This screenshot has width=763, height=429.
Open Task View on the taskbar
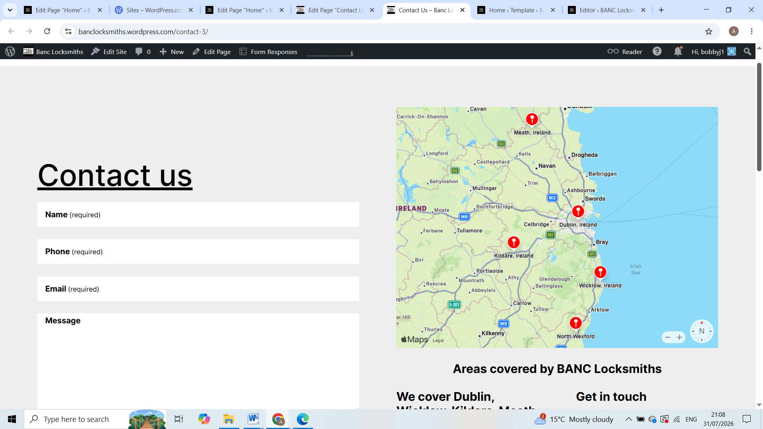coord(179,419)
